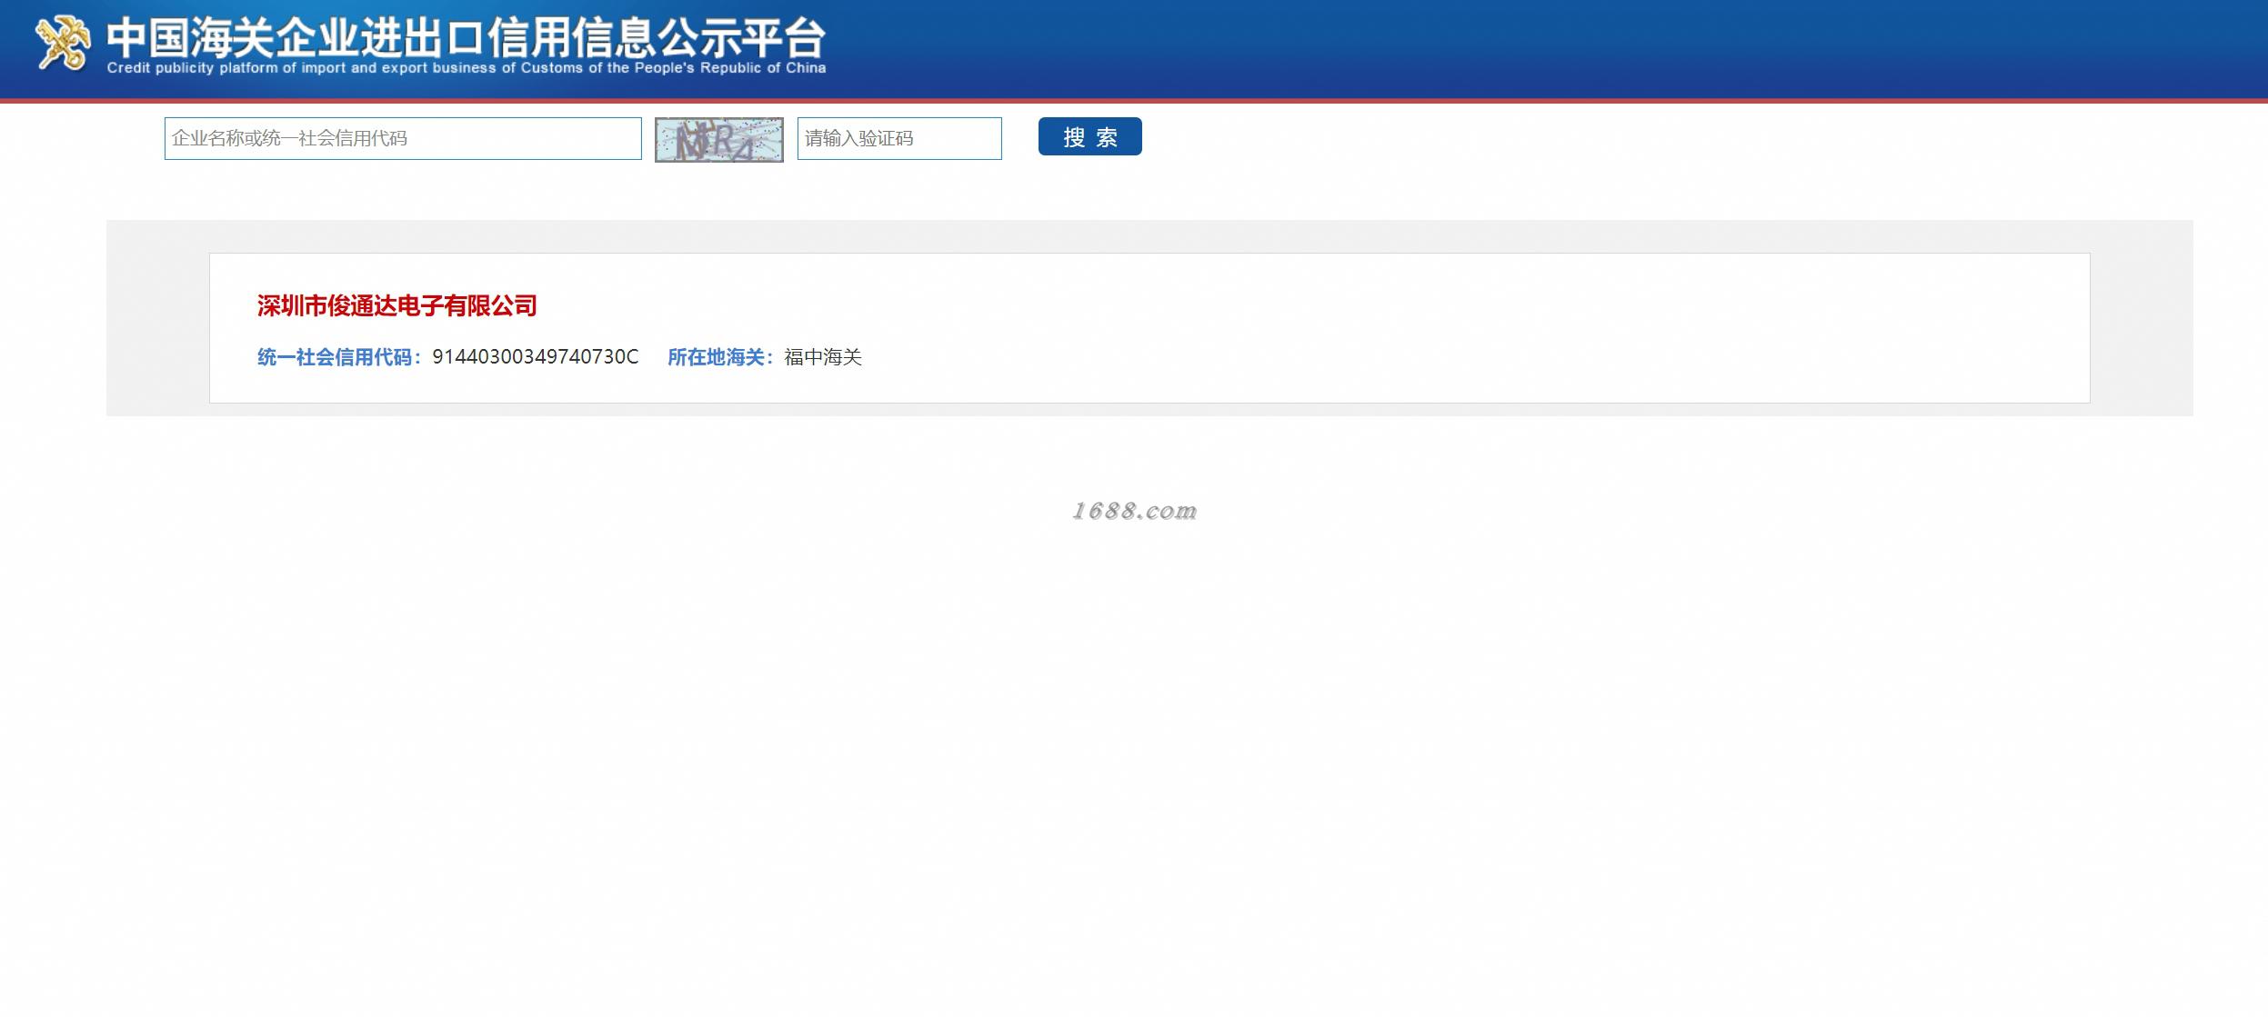Image resolution: width=2268 pixels, height=1017 pixels.
Task: Click the 福中海关 customs value
Action: click(x=822, y=357)
